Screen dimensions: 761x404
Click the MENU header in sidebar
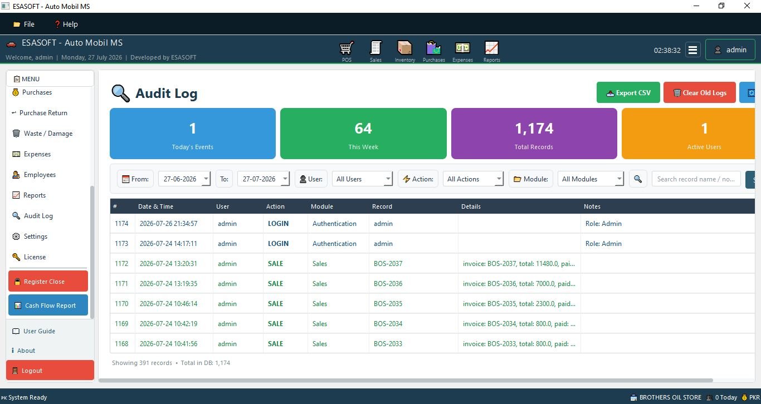click(x=50, y=78)
